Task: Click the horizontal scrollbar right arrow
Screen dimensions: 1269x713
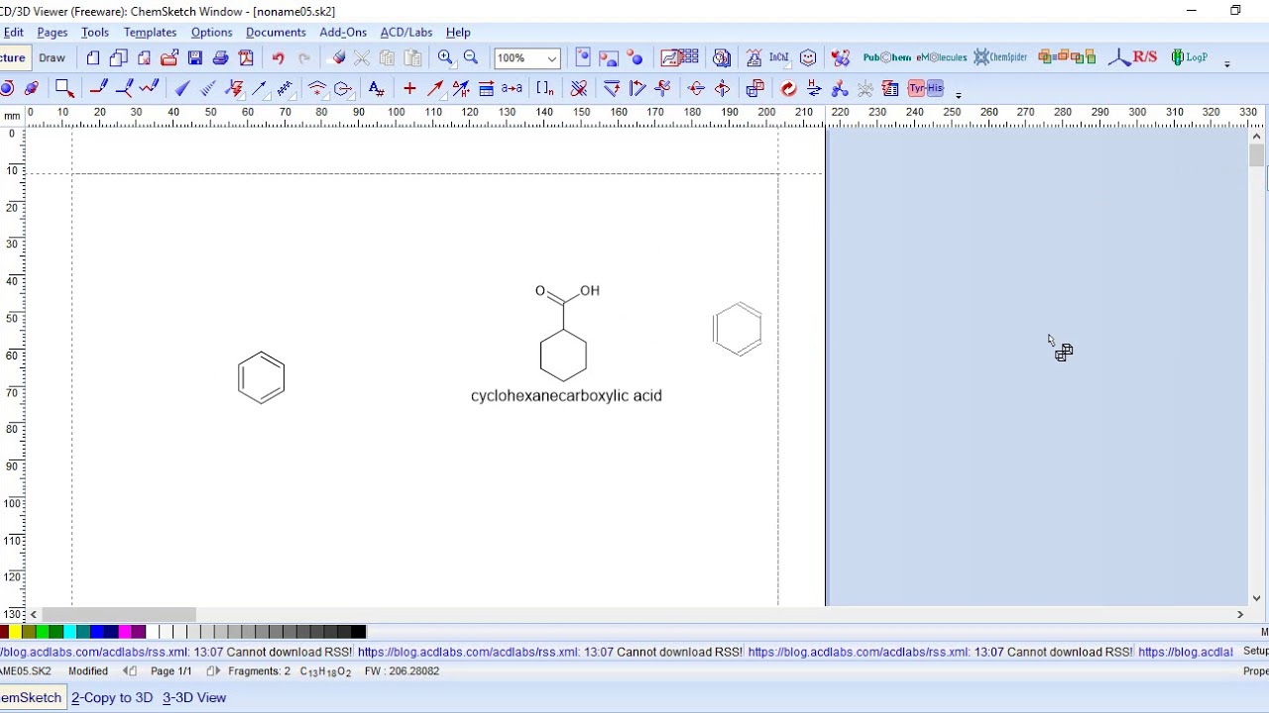Action: tap(1239, 614)
